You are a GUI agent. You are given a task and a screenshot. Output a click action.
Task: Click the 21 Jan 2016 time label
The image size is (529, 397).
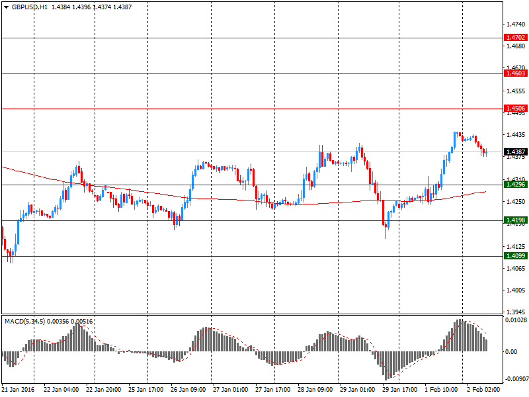pos(19,390)
